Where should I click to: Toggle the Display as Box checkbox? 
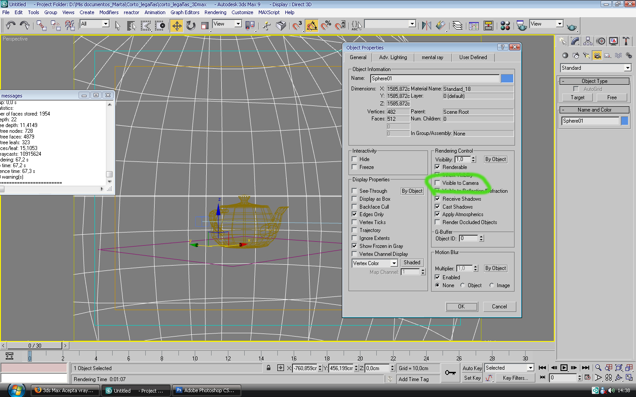coord(355,199)
